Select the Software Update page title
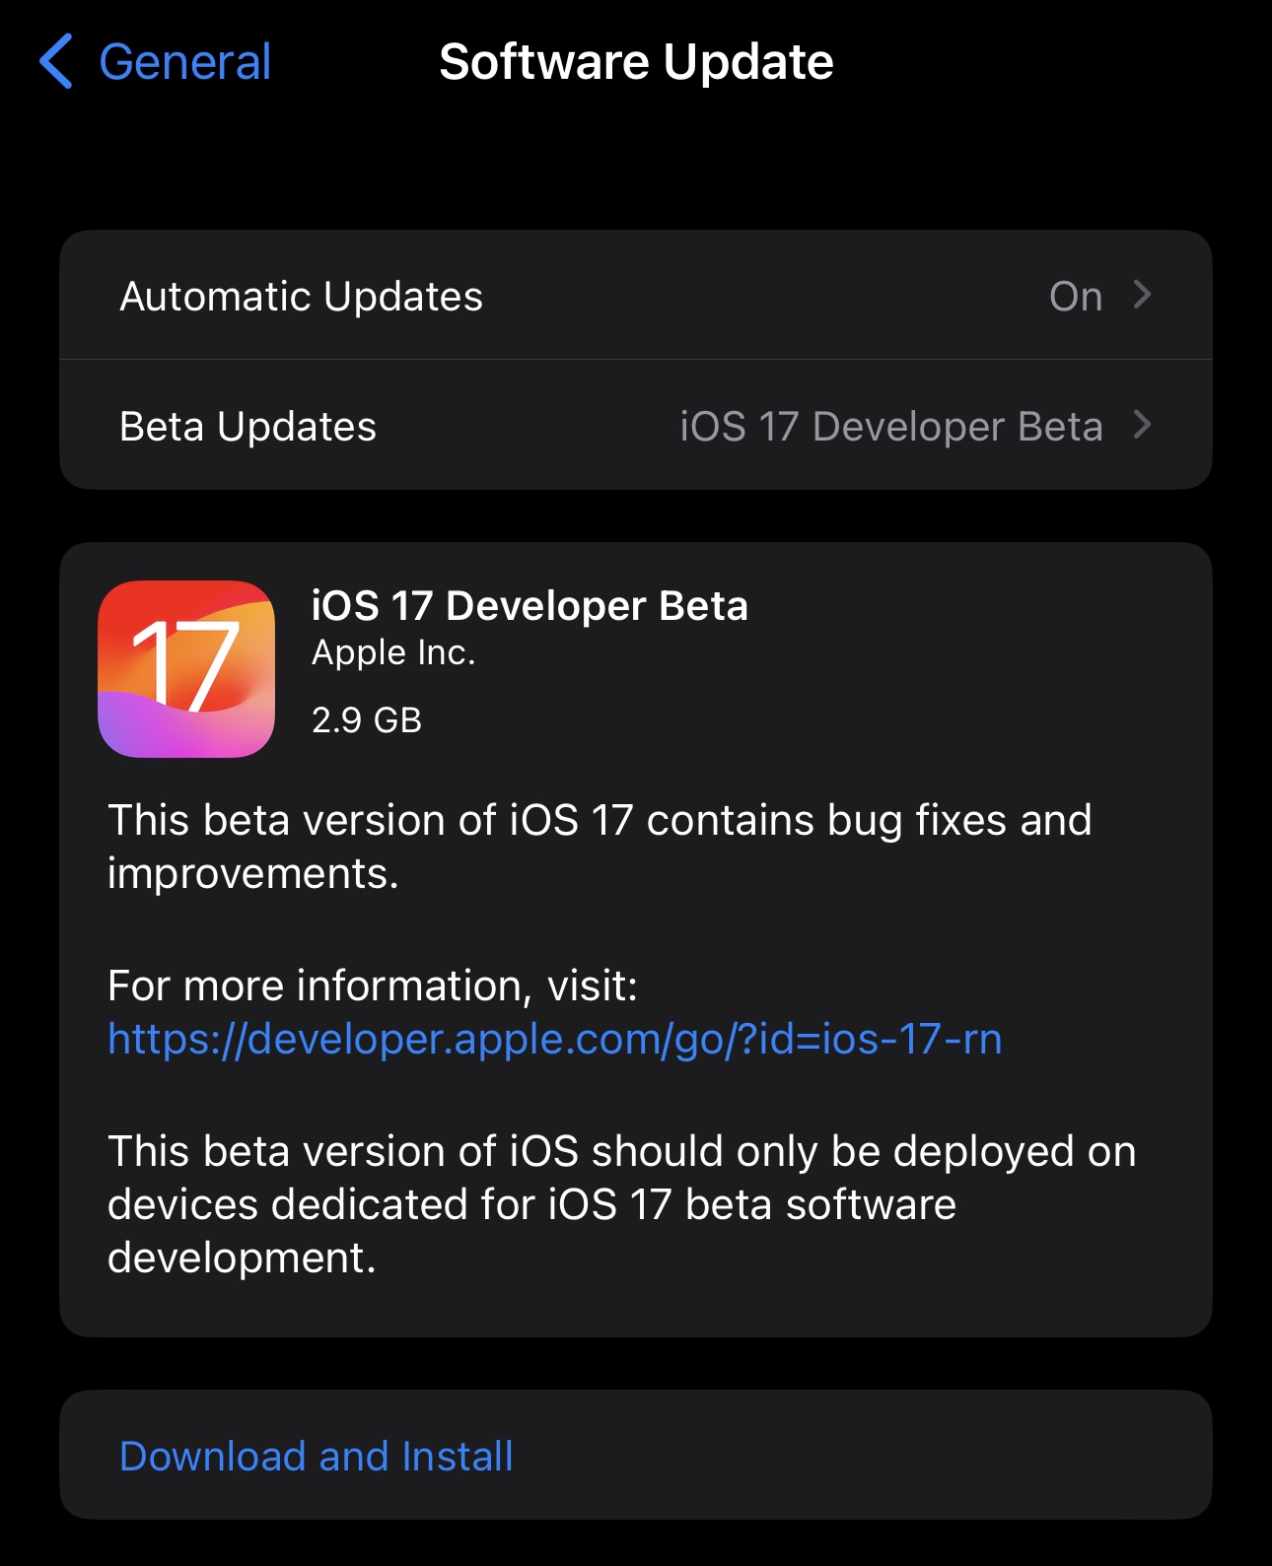This screenshot has height=1566, width=1272. coord(636,62)
